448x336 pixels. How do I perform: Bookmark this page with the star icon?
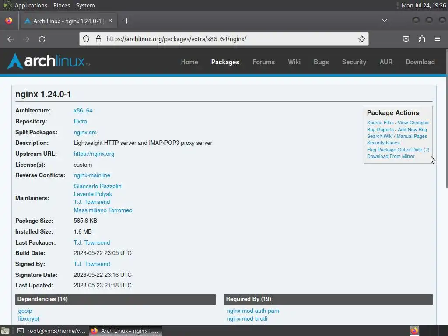361,39
